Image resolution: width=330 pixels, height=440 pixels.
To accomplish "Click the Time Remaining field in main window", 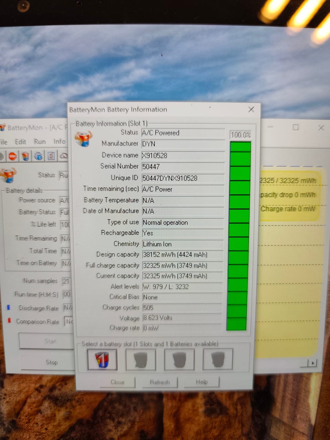I will [x=65, y=238].
